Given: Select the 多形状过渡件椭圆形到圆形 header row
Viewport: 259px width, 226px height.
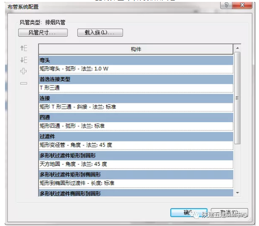Looking at the screenshot, I should [136, 193].
